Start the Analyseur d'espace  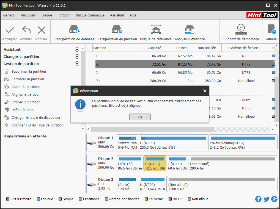(190, 32)
